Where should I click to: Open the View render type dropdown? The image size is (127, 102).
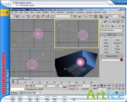[115, 16]
